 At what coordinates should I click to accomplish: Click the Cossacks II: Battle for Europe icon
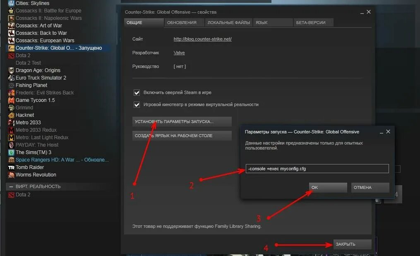coord(11,11)
